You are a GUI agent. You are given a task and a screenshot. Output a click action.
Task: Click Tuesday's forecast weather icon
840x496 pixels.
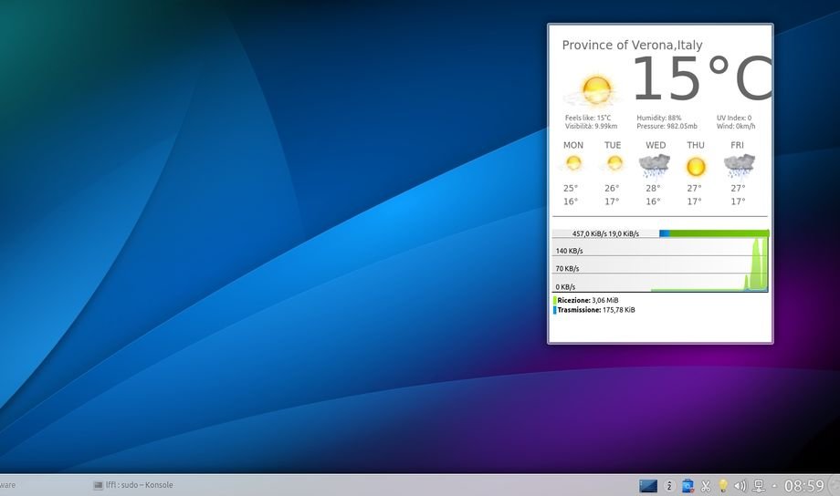click(x=614, y=164)
